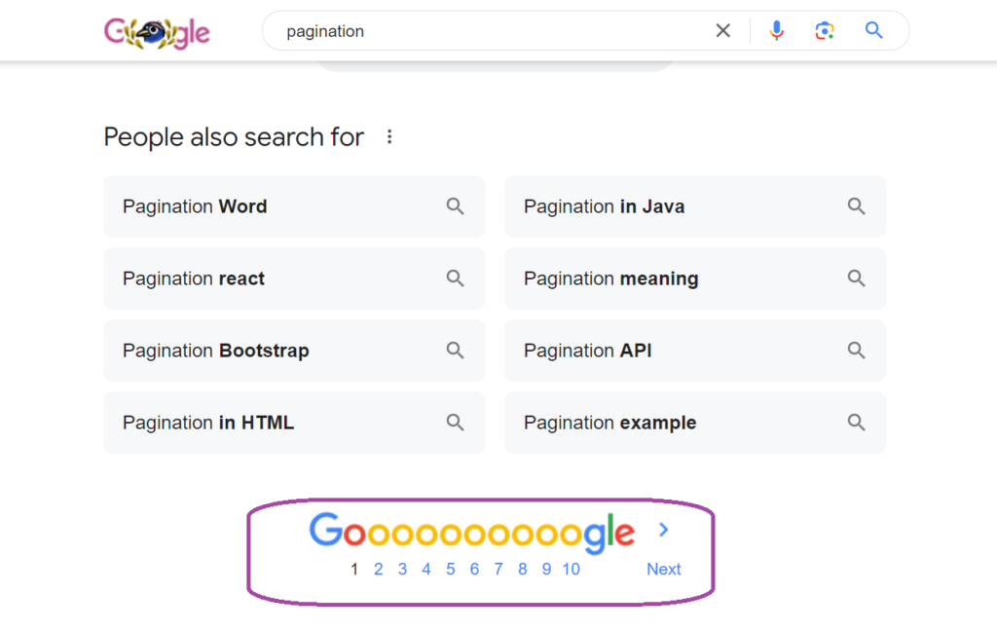Jump to results page 5

450,569
